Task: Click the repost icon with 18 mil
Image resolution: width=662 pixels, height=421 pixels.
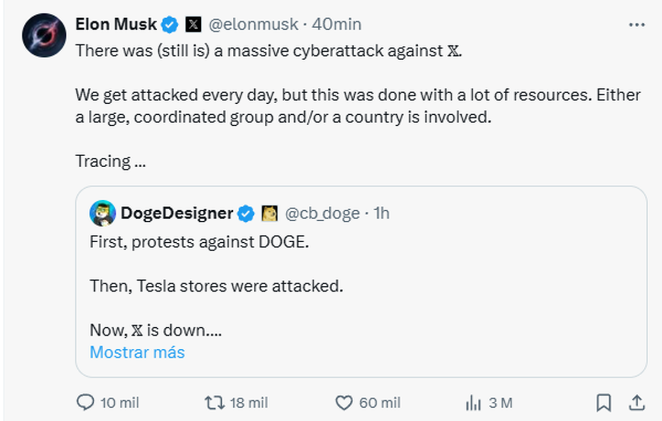Action: (x=213, y=403)
